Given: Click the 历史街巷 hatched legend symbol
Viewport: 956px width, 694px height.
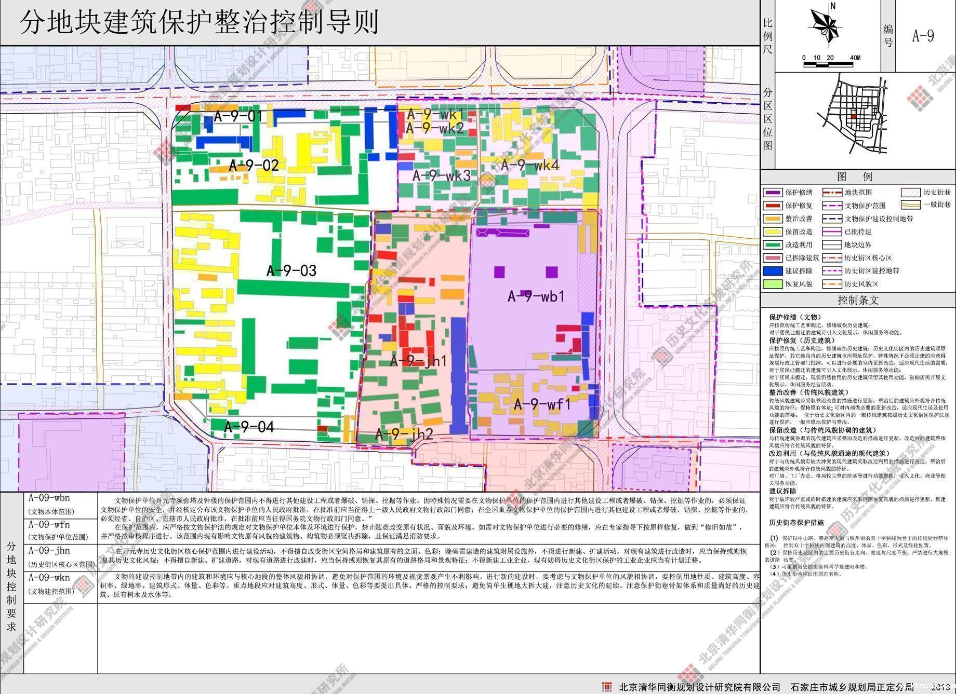Looking at the screenshot, I should click(x=910, y=193).
